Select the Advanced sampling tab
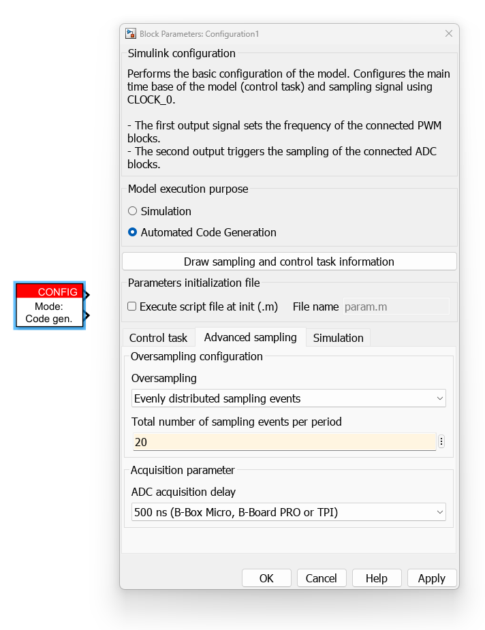 pyautogui.click(x=251, y=337)
